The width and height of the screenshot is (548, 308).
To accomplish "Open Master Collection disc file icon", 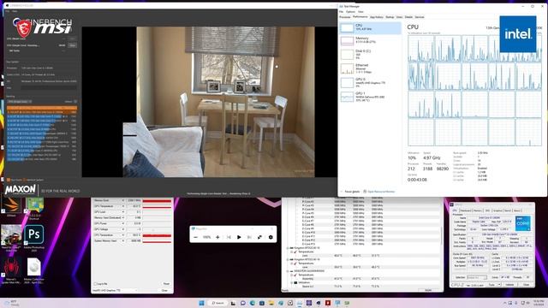I will point(34,271).
